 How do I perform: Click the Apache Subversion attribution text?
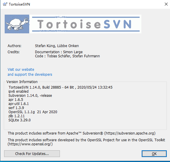point(81,133)
